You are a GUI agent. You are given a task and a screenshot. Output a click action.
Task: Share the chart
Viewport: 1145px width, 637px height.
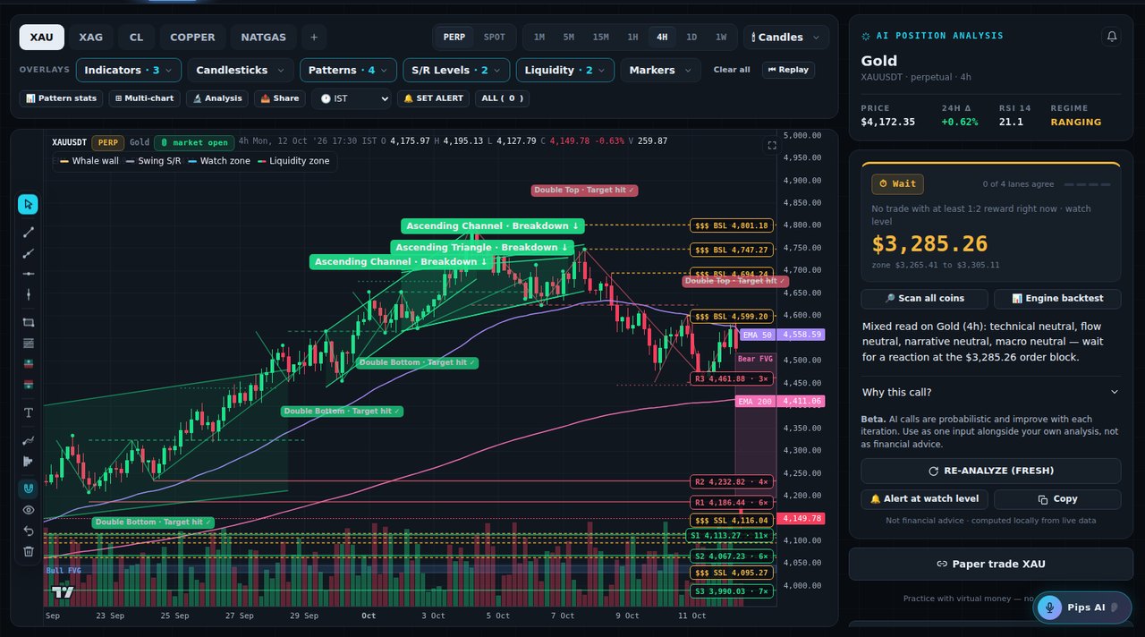point(279,98)
